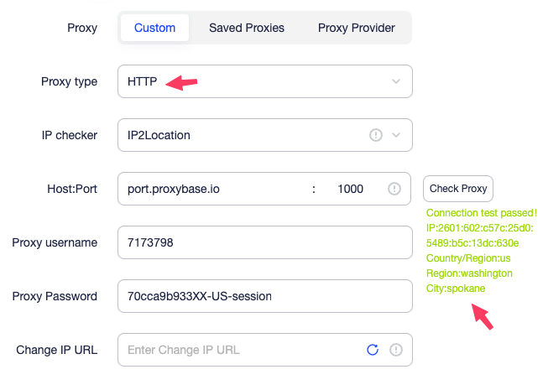Focus the Proxy username field
This screenshot has width=548, height=385.
tap(264, 242)
